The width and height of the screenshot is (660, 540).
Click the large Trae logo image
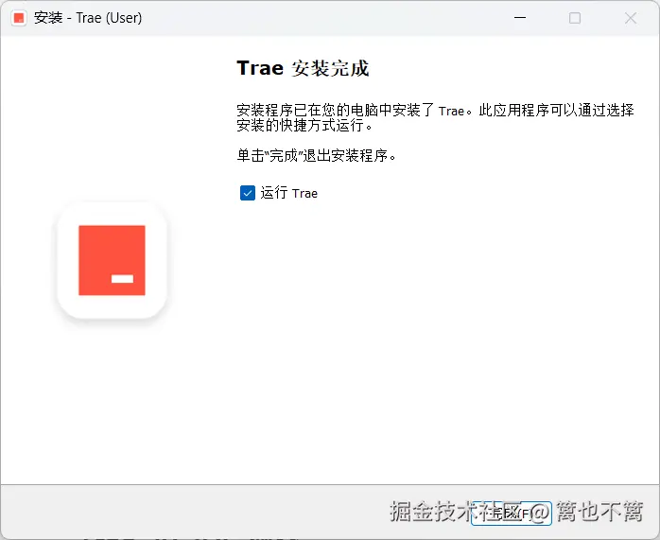[x=112, y=260]
